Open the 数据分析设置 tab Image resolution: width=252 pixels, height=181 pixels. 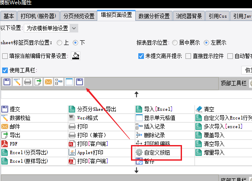click(x=154, y=16)
